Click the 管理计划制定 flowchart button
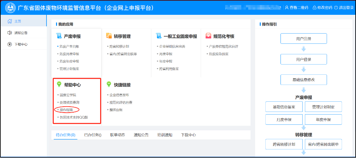 (x=323, y=107)
